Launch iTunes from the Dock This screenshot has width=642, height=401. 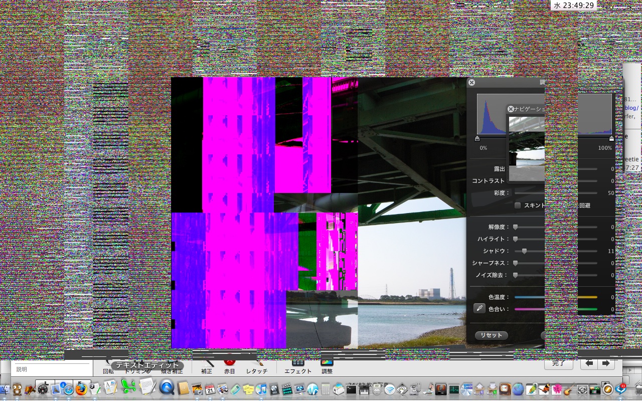pyautogui.click(x=261, y=389)
